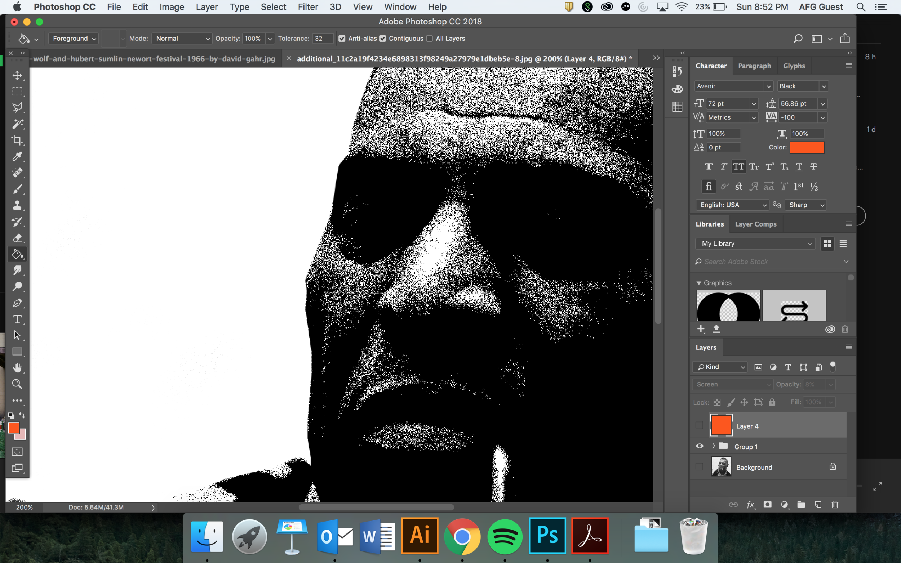The image size is (901, 563).
Task: Switch to the Paragraph tab
Action: 754,66
